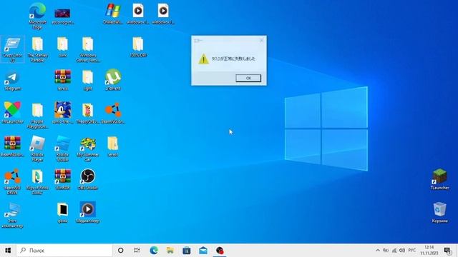Screen dimensions: 458x257
Task: Open the volume control in the tray
Action: pos(402,251)
